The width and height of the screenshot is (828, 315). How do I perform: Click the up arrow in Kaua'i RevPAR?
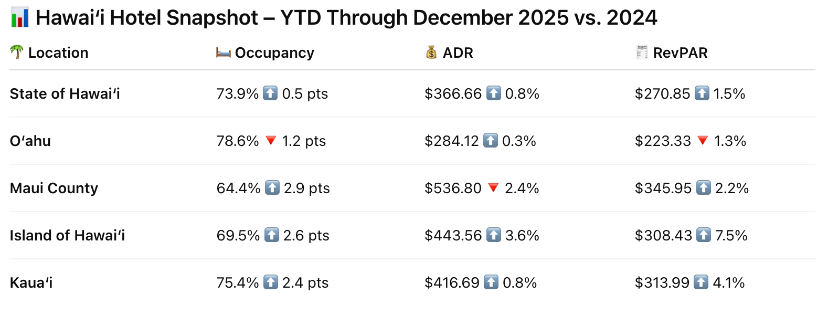pyautogui.click(x=701, y=282)
